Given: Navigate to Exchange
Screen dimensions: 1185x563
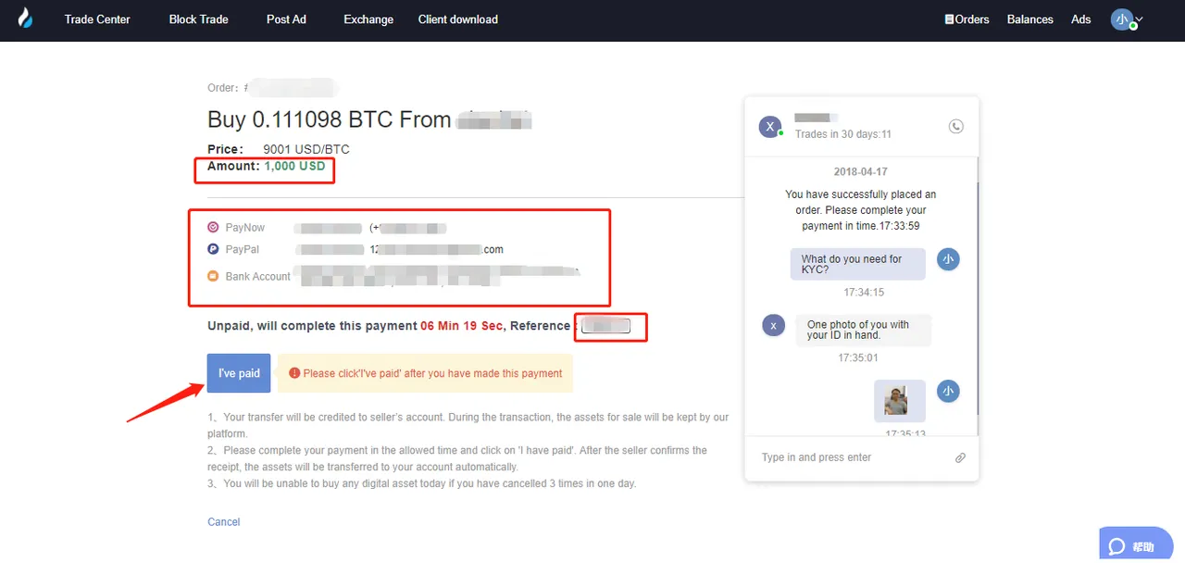Looking at the screenshot, I should 368,19.
